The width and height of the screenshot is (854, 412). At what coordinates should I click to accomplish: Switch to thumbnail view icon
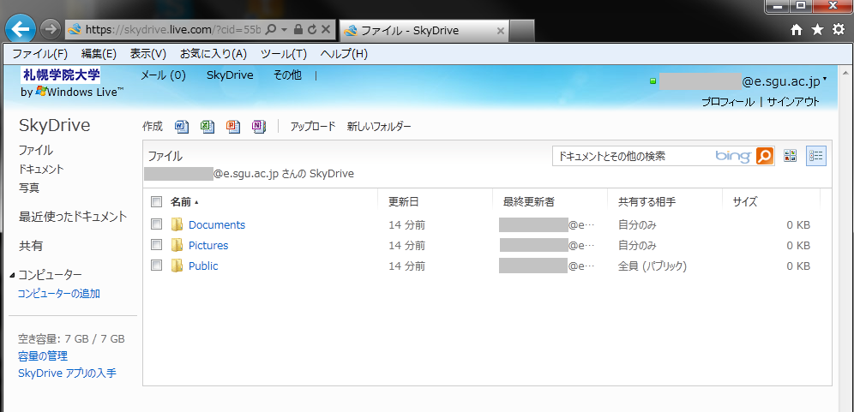[791, 156]
